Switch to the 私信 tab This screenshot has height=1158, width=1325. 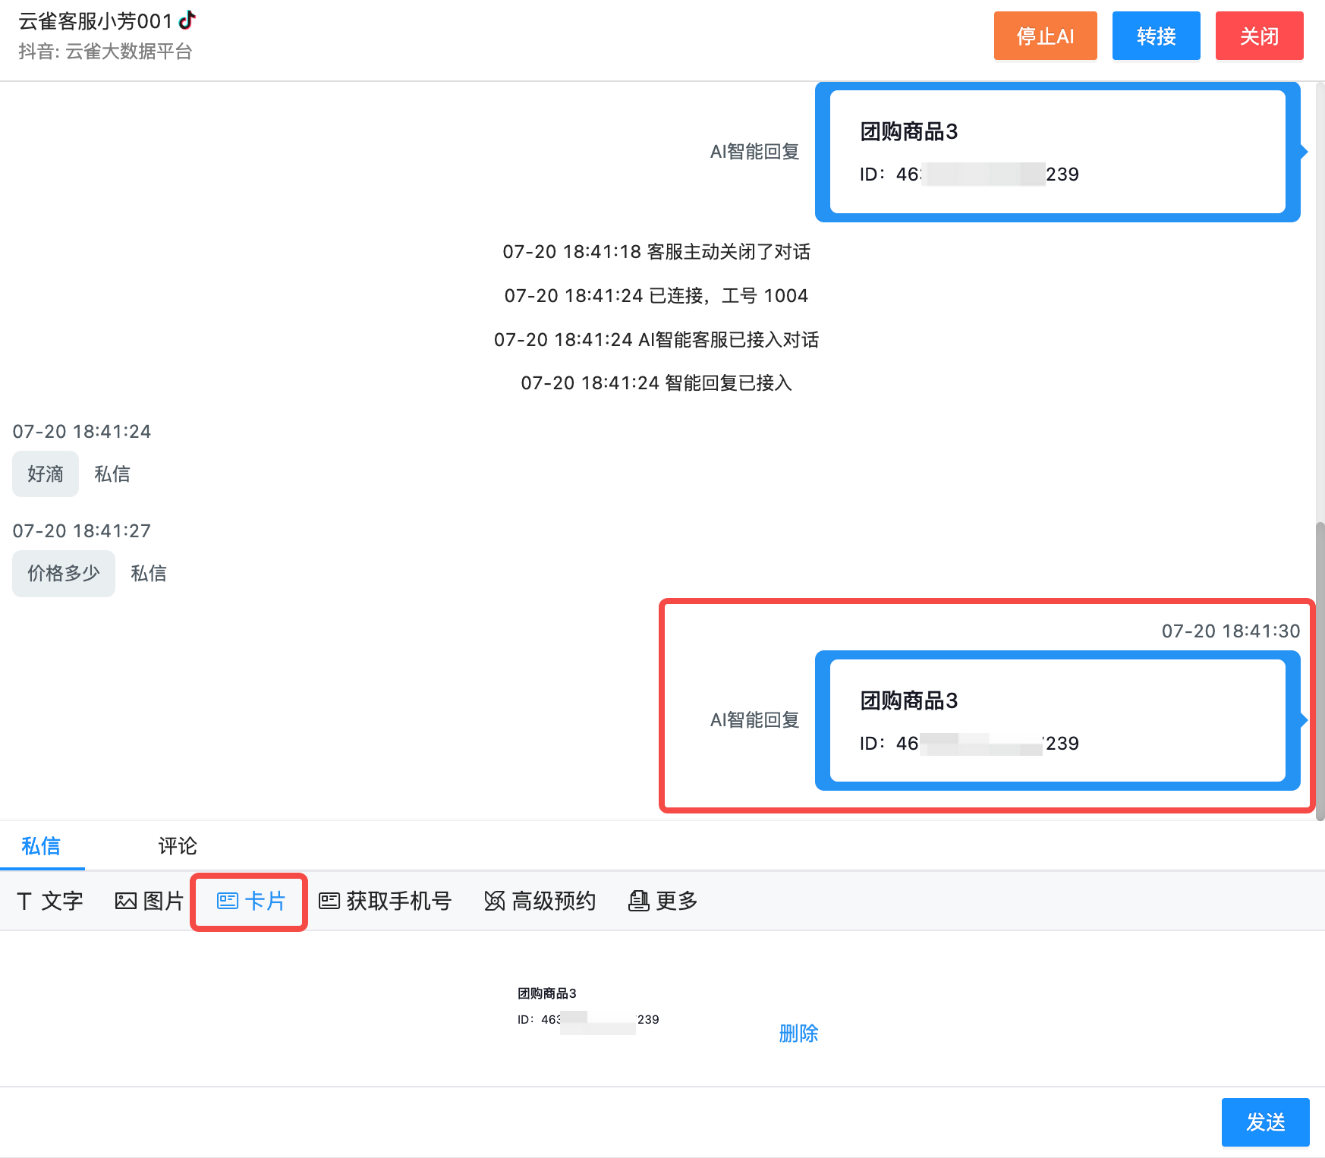point(41,845)
